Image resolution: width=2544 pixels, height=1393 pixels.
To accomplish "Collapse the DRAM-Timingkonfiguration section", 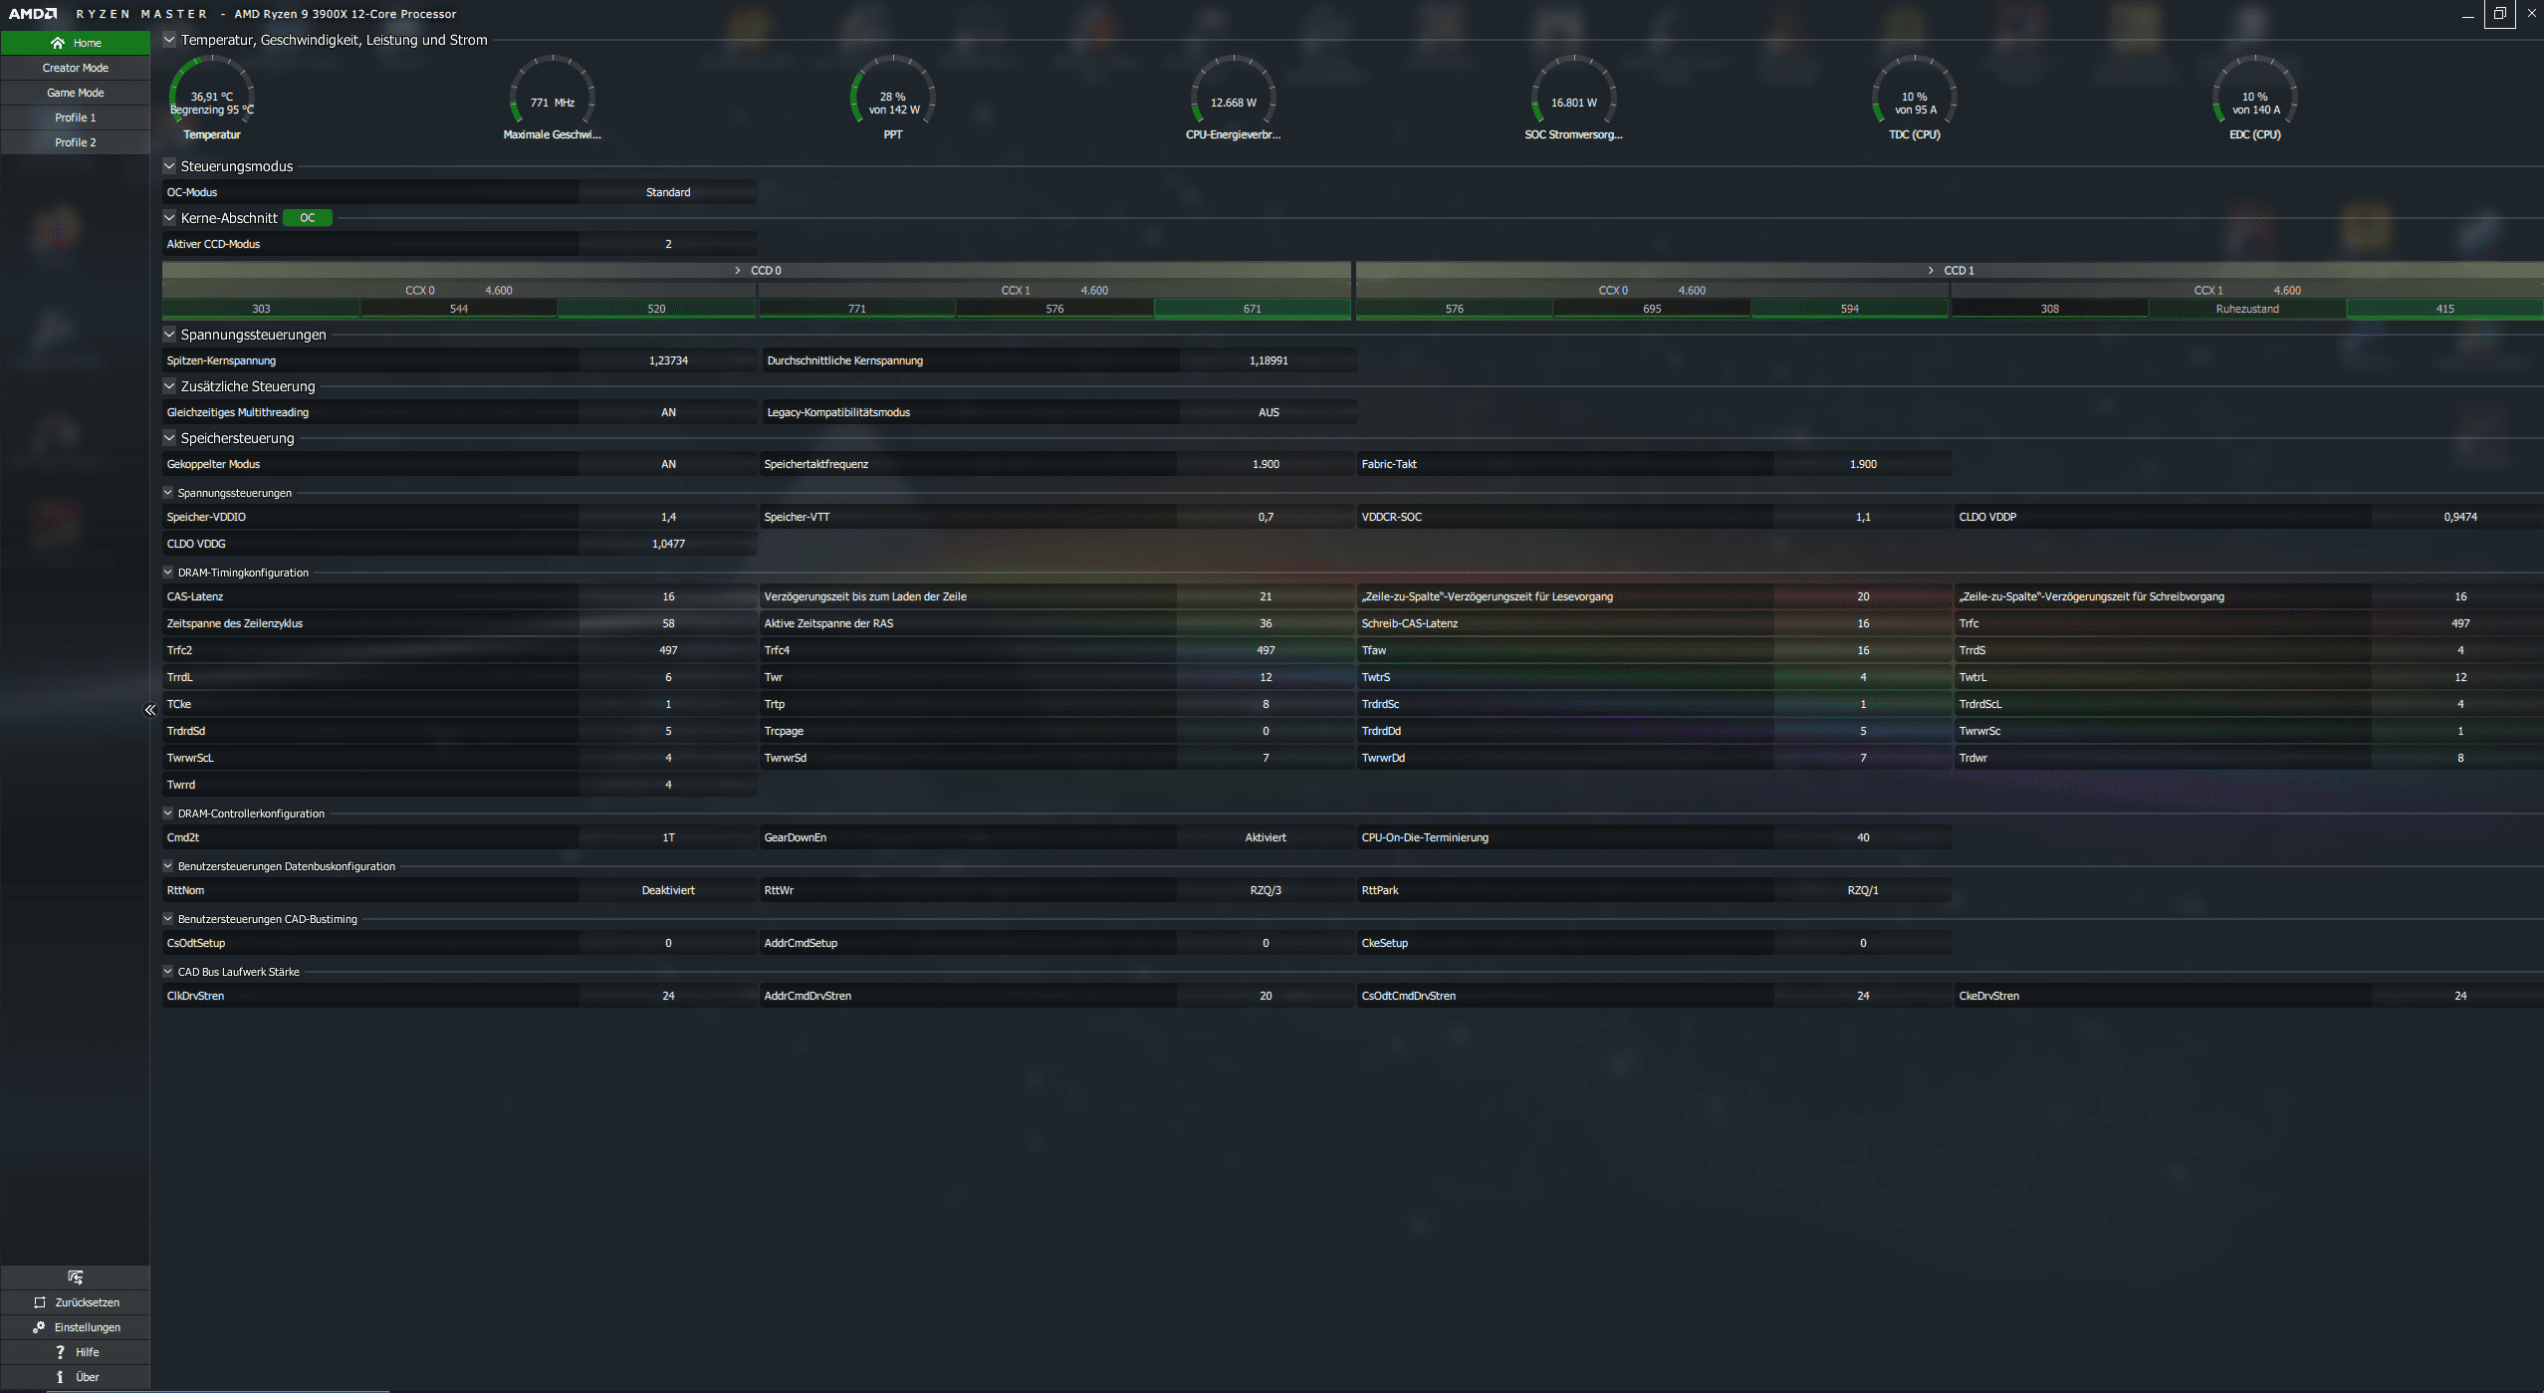I will (x=168, y=573).
